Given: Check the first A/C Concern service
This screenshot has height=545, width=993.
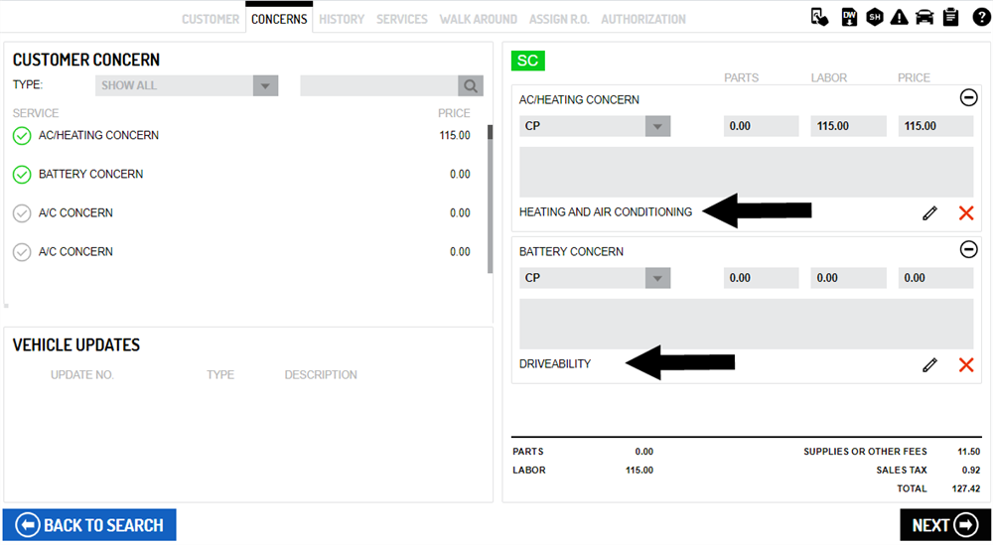Looking at the screenshot, I should (x=22, y=213).
